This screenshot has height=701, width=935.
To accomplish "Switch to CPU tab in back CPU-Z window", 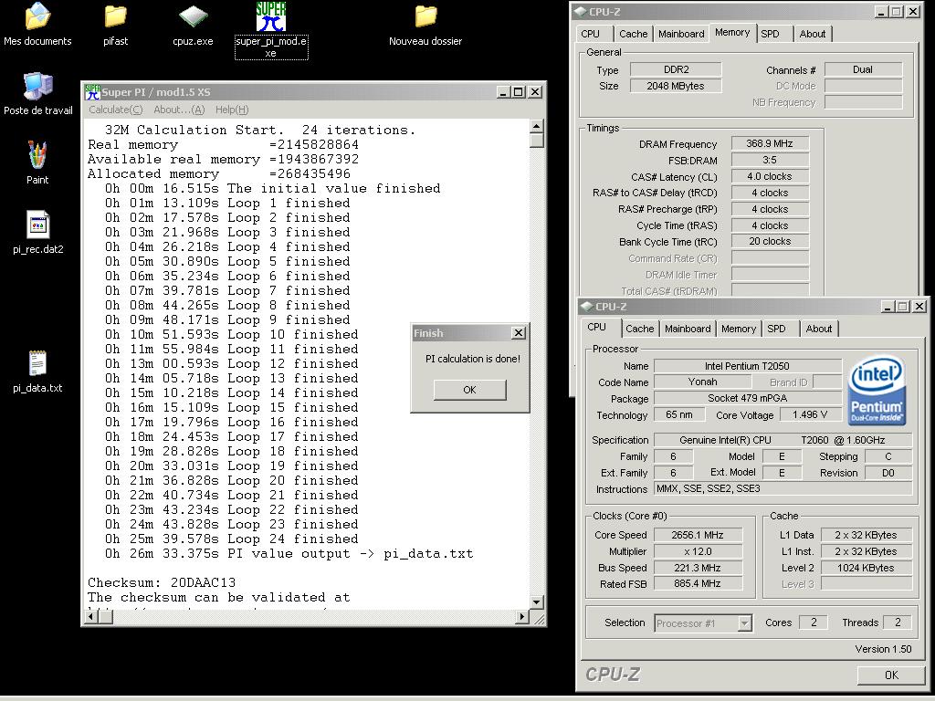I will [591, 34].
